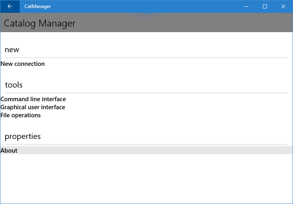Click the divider line under "properties"
This screenshot has width=293, height=204.
144,144
